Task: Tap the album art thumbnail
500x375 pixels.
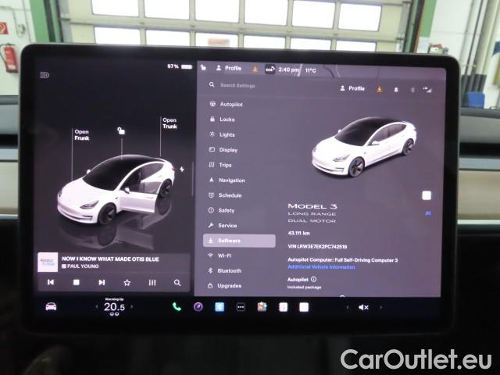Action: click(x=48, y=262)
